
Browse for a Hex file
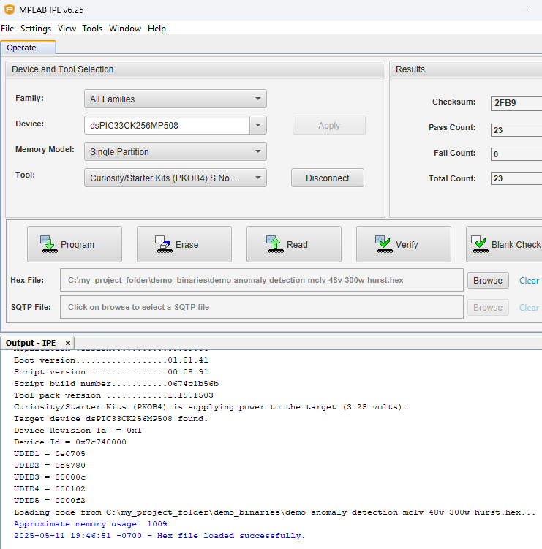[x=488, y=280]
